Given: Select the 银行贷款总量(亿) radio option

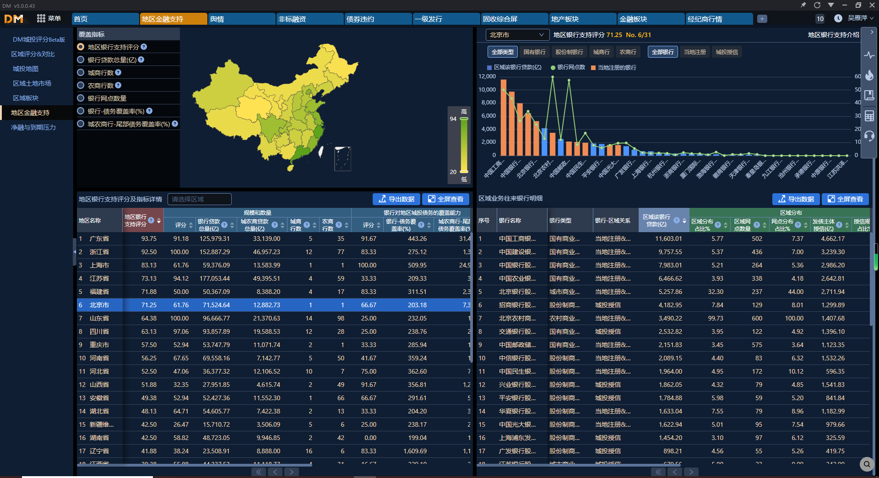Looking at the screenshot, I should [81, 60].
